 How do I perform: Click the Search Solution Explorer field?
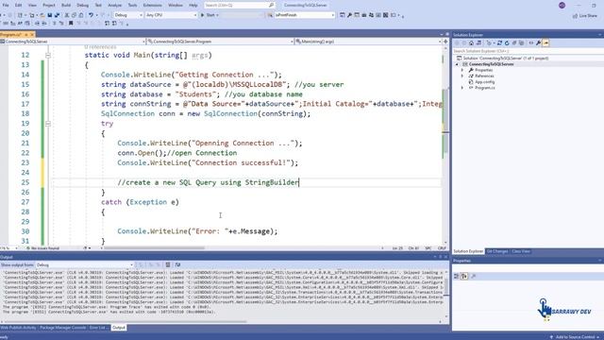528,51
